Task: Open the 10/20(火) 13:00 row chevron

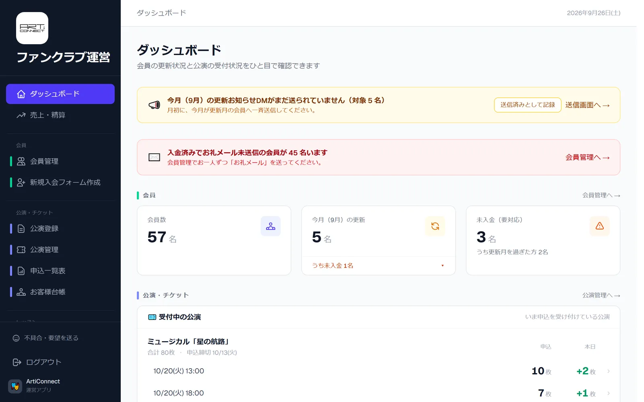Action: pyautogui.click(x=609, y=371)
